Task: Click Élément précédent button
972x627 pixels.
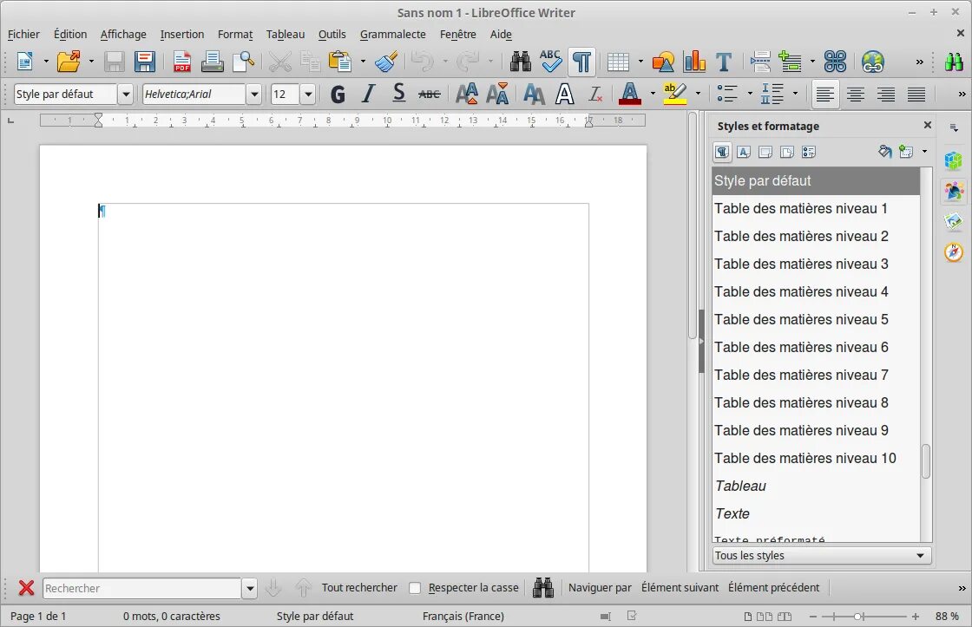Action: [x=773, y=587]
